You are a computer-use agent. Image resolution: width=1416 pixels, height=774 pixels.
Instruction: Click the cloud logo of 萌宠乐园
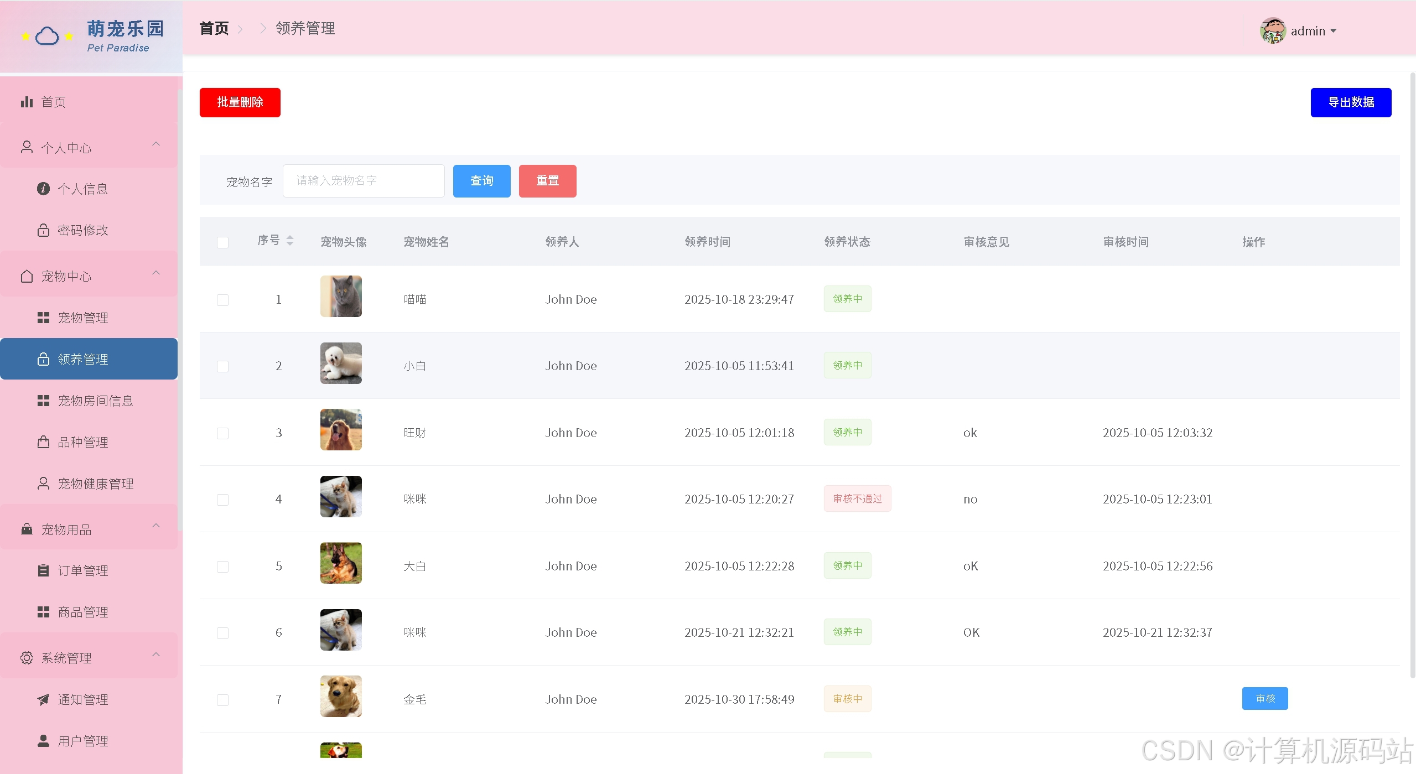pyautogui.click(x=47, y=37)
